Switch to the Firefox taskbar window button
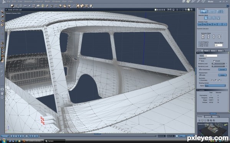 tap(33, 141)
